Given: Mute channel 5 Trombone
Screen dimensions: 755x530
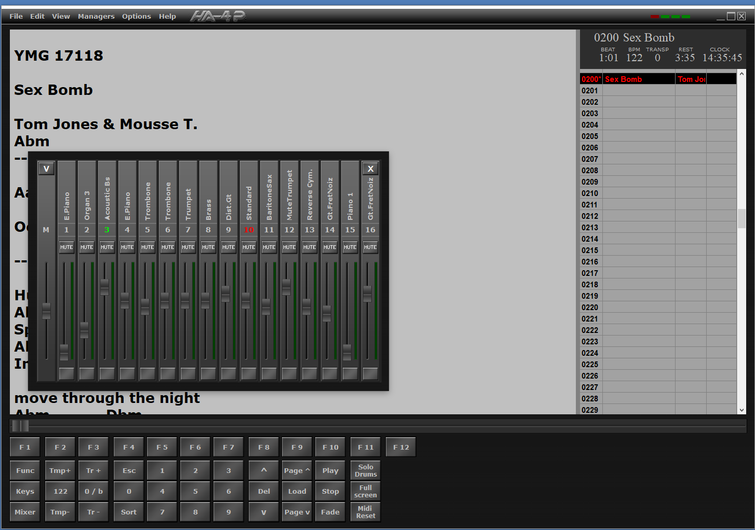Looking at the screenshot, I should [x=147, y=247].
